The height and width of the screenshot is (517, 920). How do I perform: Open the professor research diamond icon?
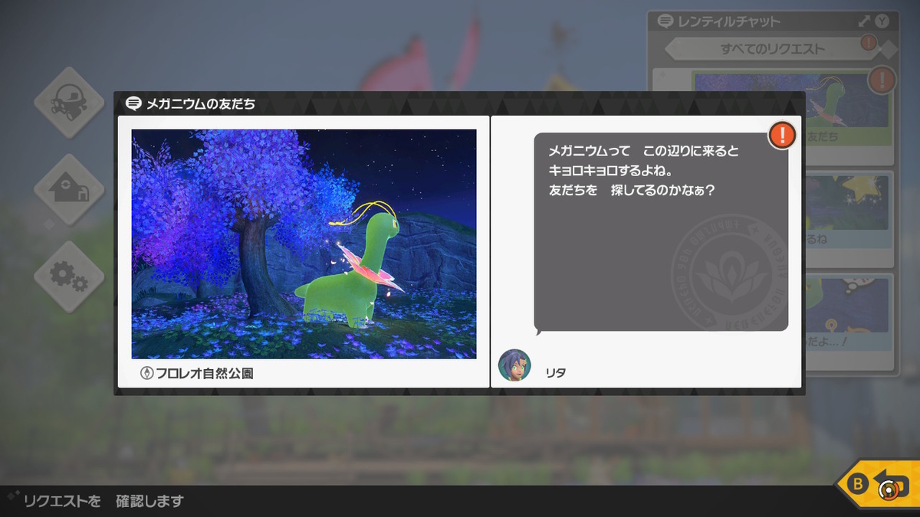[69, 103]
